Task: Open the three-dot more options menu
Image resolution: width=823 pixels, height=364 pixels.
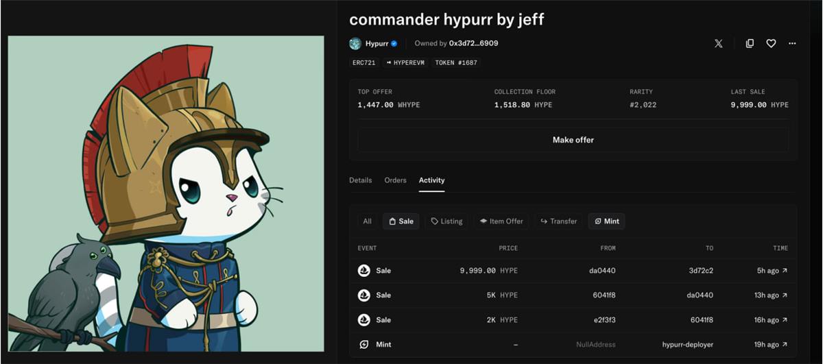Action: 792,43
